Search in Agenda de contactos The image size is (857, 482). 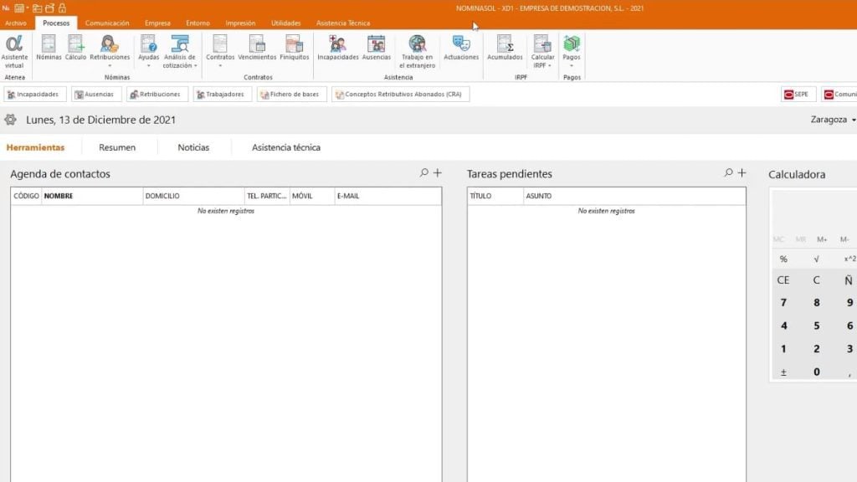pyautogui.click(x=423, y=172)
